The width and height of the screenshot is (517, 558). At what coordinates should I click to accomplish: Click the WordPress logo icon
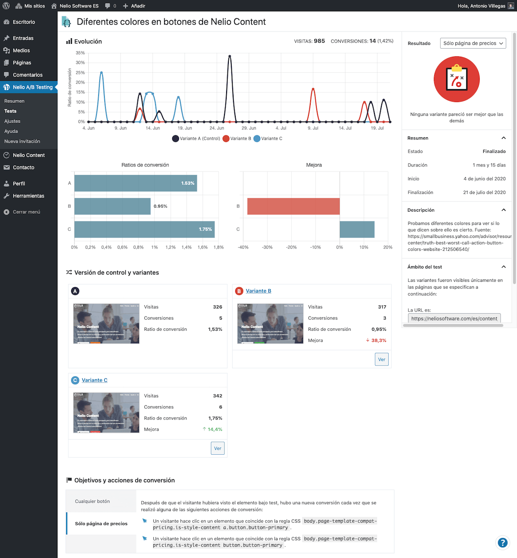pyautogui.click(x=6, y=6)
